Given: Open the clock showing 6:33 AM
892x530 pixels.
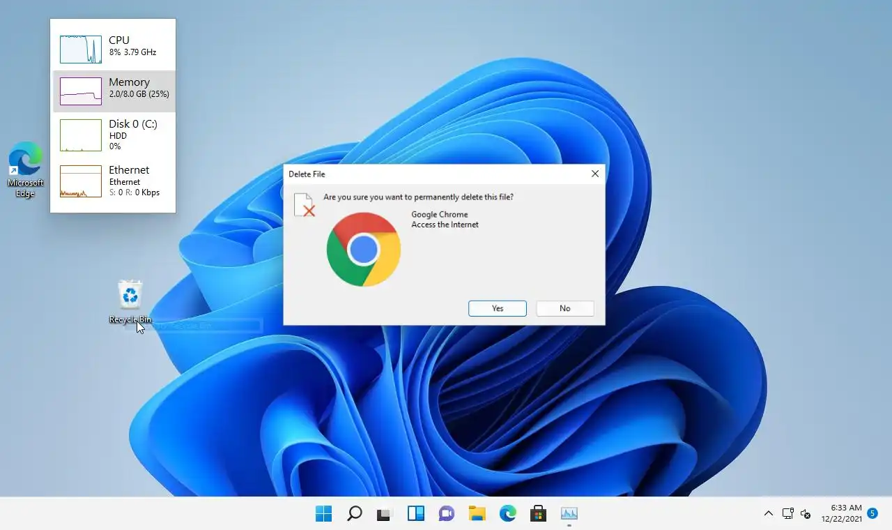Looking at the screenshot, I should tap(841, 513).
